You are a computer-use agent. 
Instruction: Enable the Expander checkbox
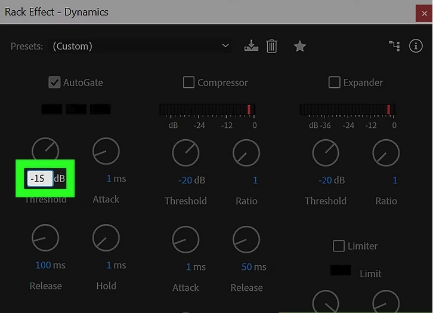point(335,82)
